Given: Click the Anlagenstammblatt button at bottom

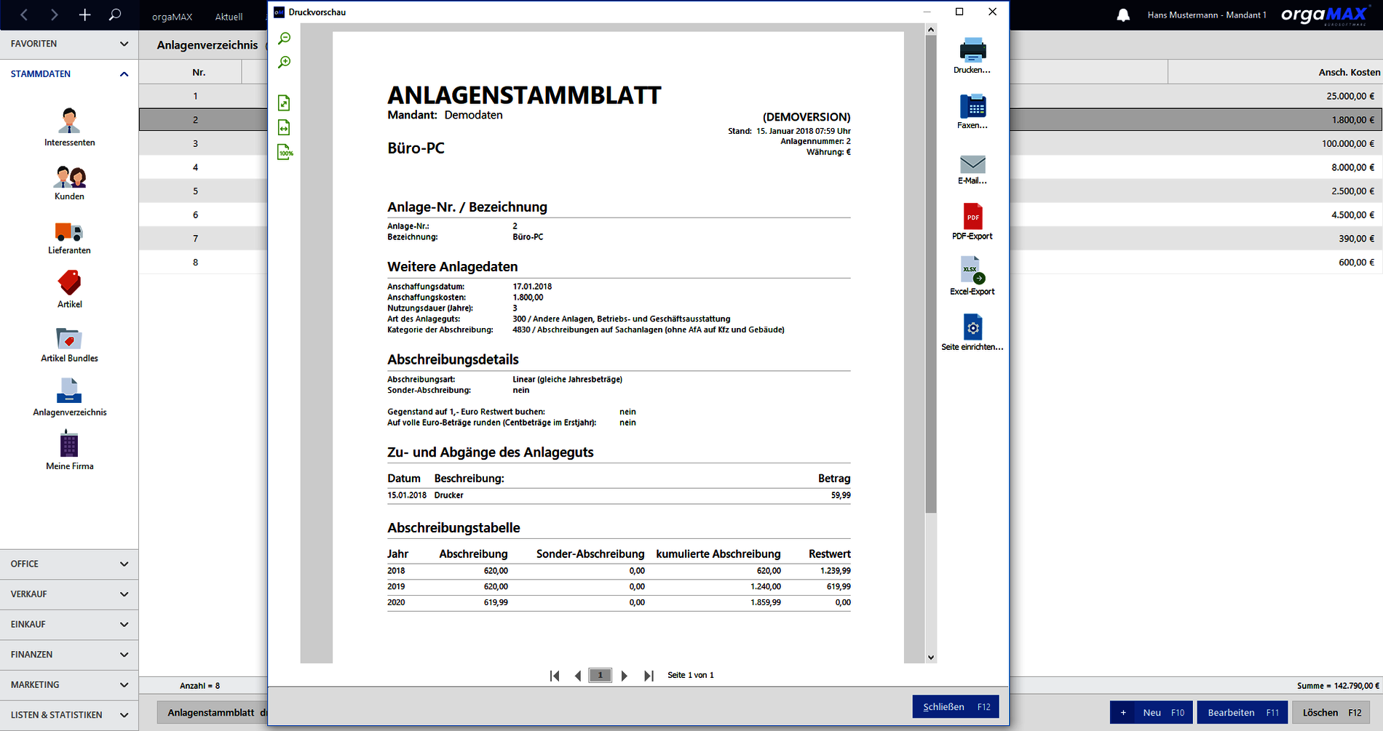Looking at the screenshot, I should pyautogui.click(x=213, y=713).
